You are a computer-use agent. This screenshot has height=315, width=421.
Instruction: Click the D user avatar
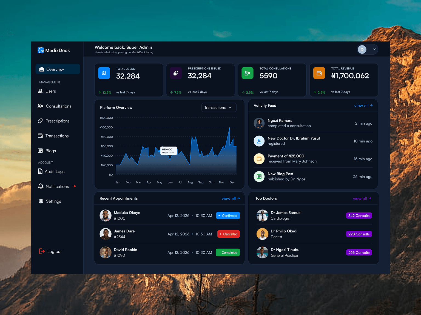[362, 49]
